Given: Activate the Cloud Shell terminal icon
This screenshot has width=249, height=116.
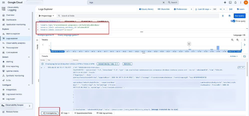Looking at the screenshot, I should (230, 2).
